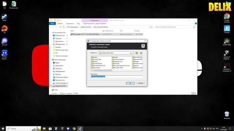Open the File folder desktop icon
Screen dimensions: 234x131
(4, 5)
